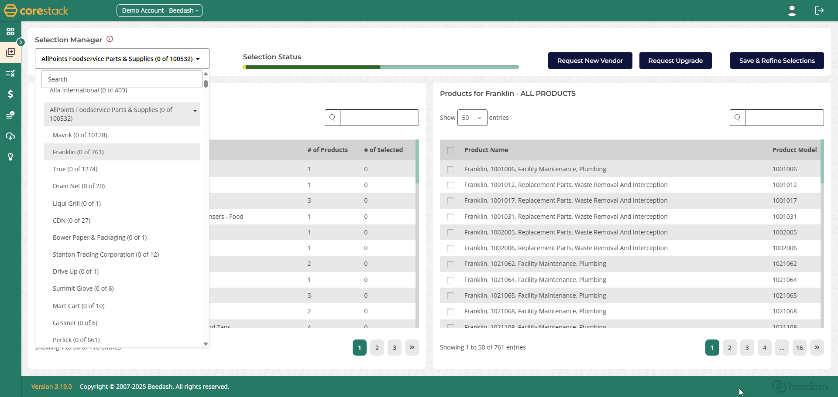Select Gessner (0 of 6) vendor
Screen dimensions: 838x397
(x=122, y=323)
